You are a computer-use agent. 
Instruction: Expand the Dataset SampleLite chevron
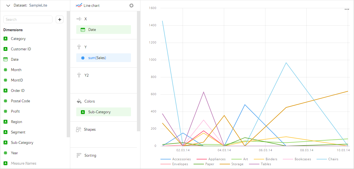[8, 5]
